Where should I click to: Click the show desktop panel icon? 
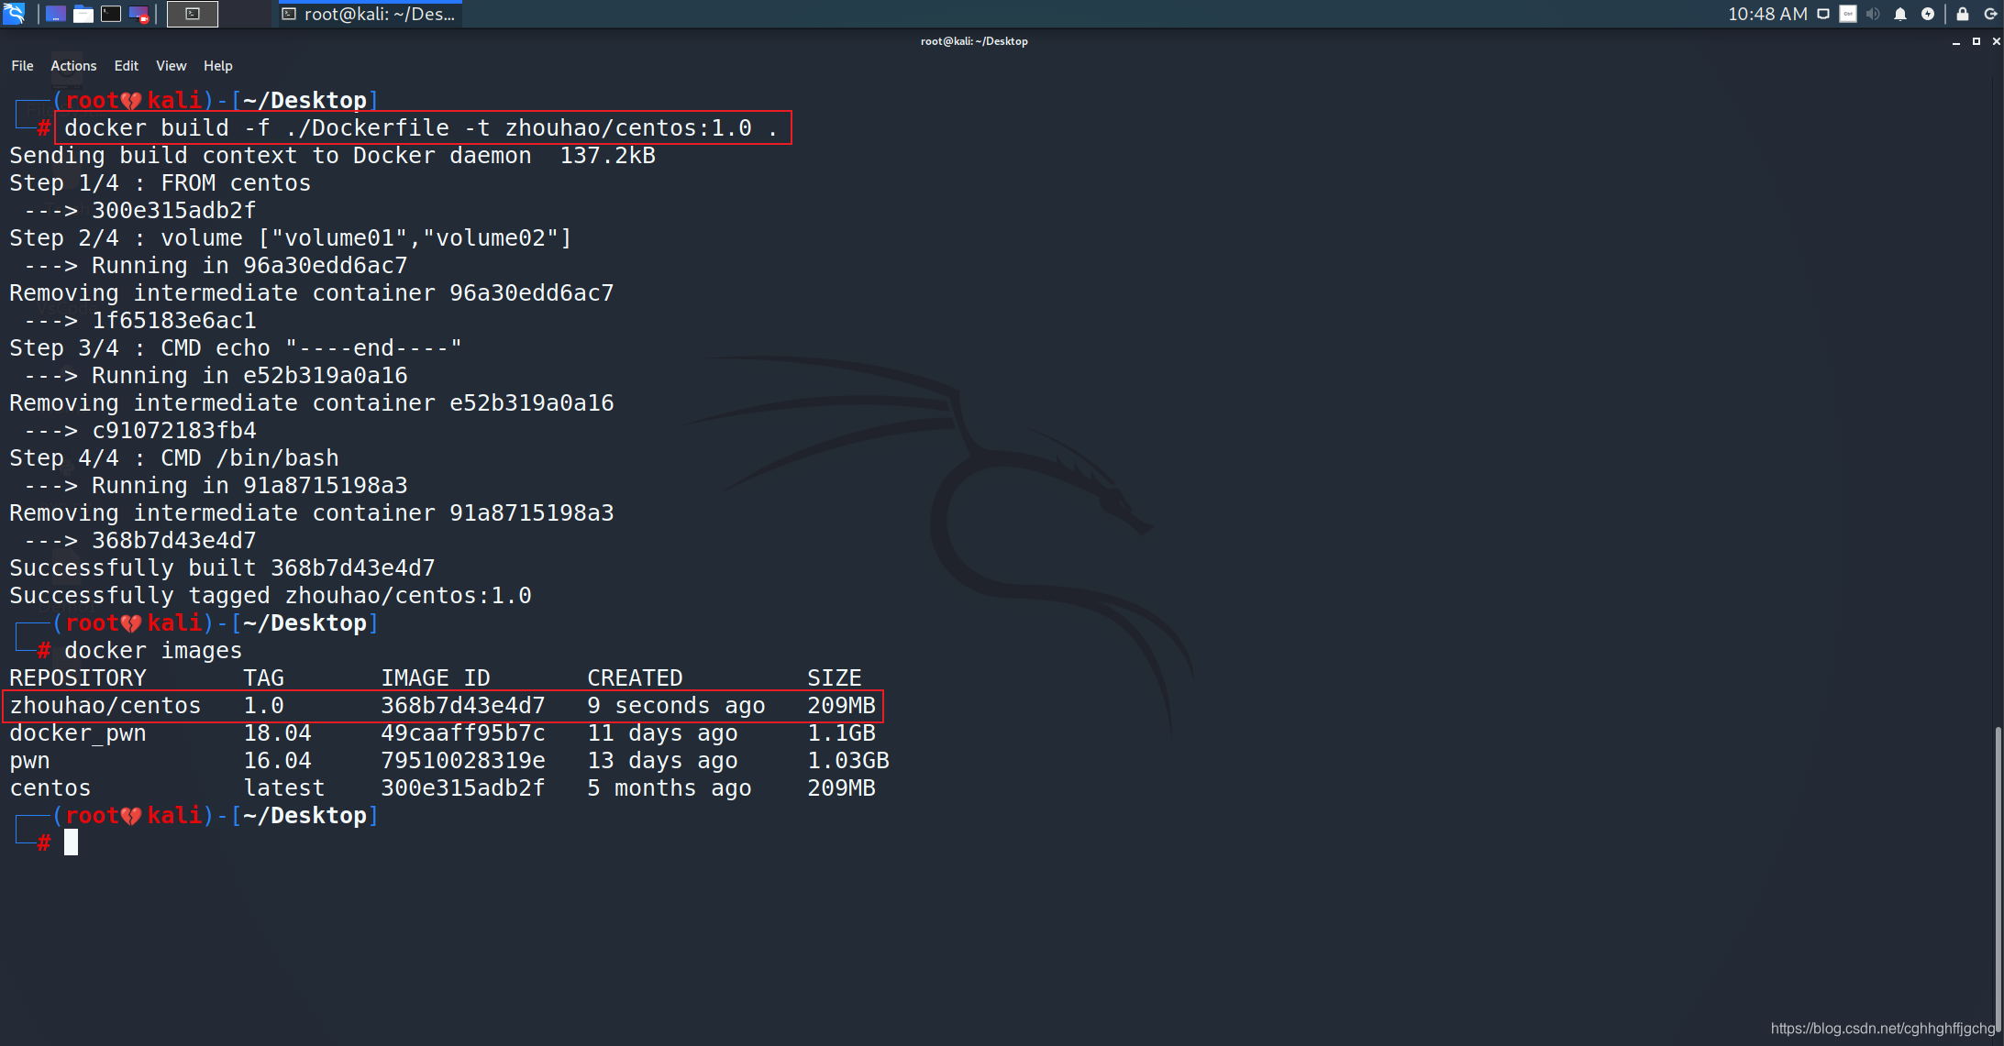56,14
